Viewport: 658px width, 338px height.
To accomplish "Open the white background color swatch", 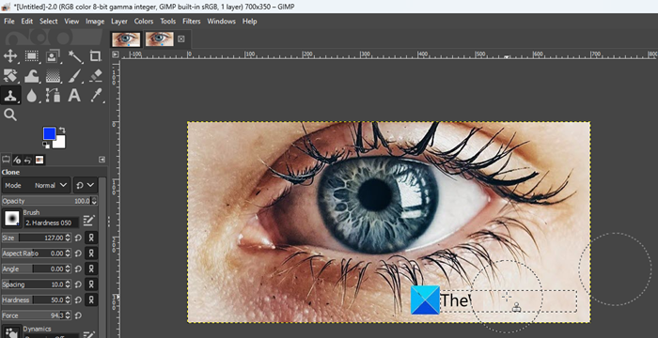I will pyautogui.click(x=60, y=143).
